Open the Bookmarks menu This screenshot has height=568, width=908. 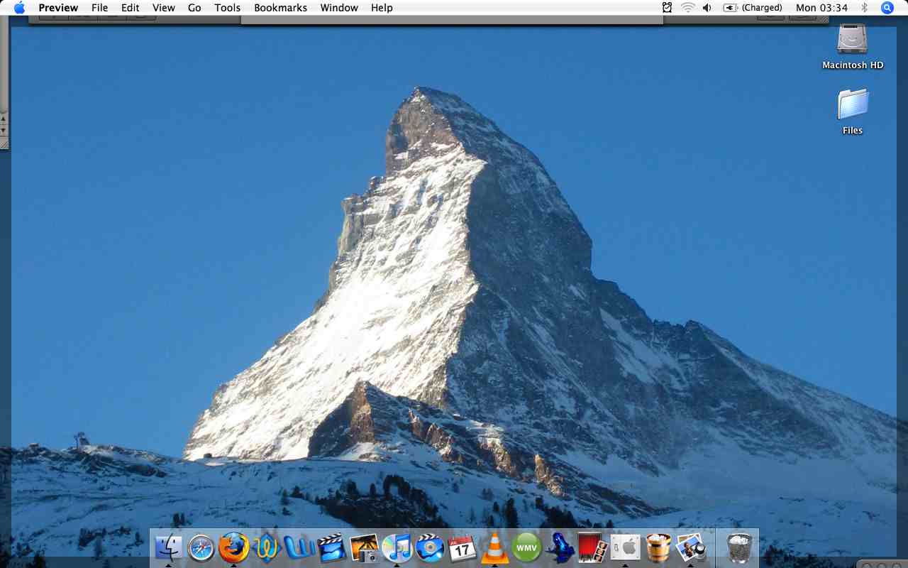(280, 8)
